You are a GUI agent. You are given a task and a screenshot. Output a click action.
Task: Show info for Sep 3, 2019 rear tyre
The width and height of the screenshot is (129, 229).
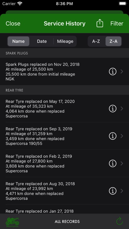112,136
